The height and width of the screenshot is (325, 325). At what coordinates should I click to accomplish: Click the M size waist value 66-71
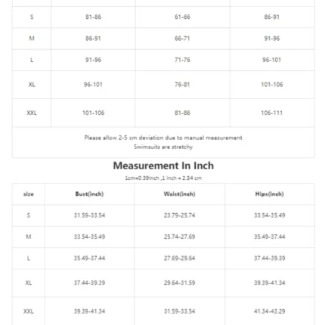pos(182,39)
